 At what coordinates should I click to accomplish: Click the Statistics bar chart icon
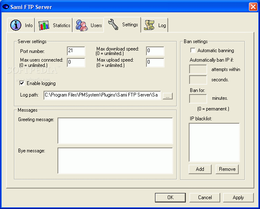click(44, 25)
